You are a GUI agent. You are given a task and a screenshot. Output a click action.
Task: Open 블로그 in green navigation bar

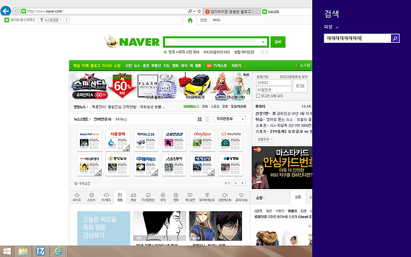(95, 66)
